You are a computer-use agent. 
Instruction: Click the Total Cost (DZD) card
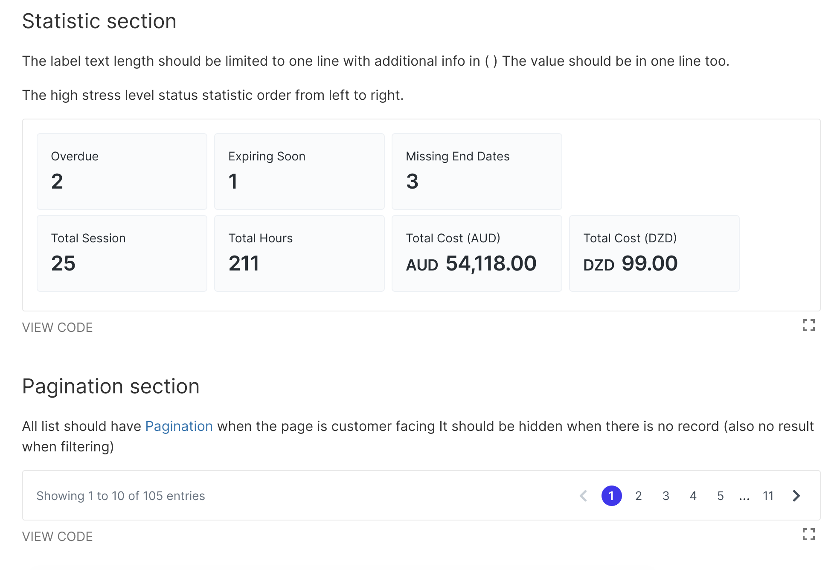coord(654,253)
